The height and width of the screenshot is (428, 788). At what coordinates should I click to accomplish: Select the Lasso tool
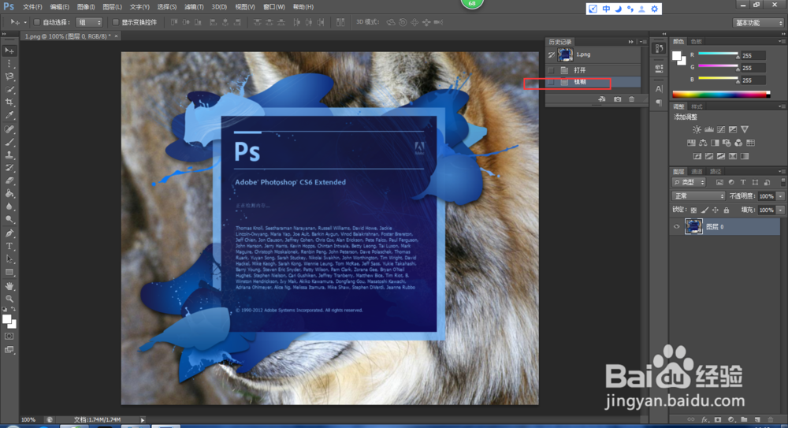tap(9, 76)
